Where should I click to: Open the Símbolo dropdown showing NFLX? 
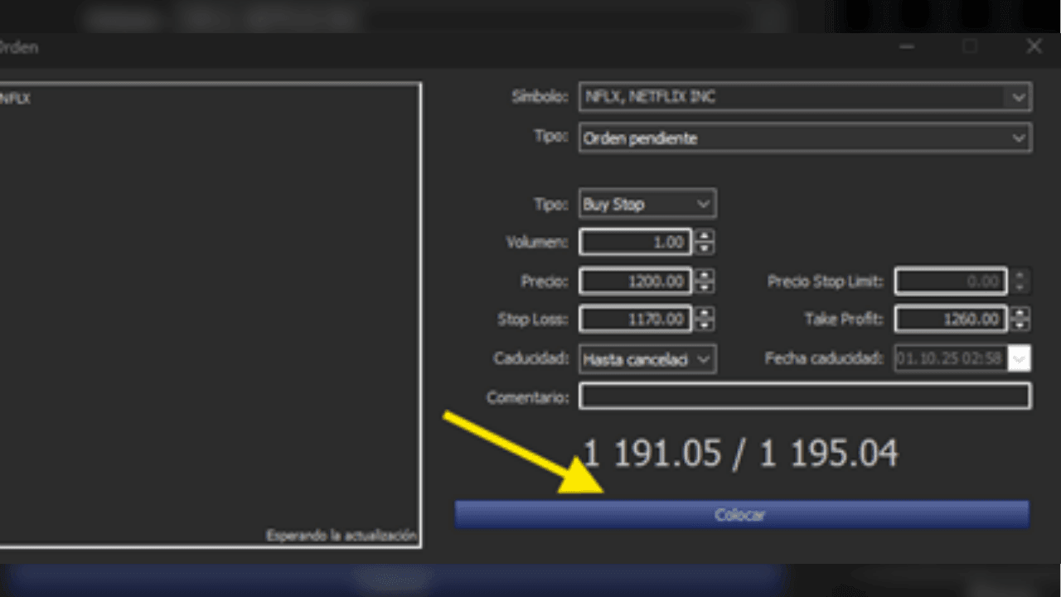1019,97
